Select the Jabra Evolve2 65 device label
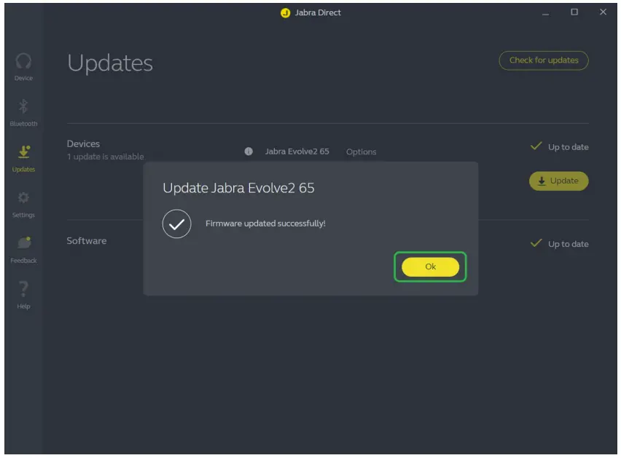Image resolution: width=621 pixels, height=458 pixels. pos(297,151)
